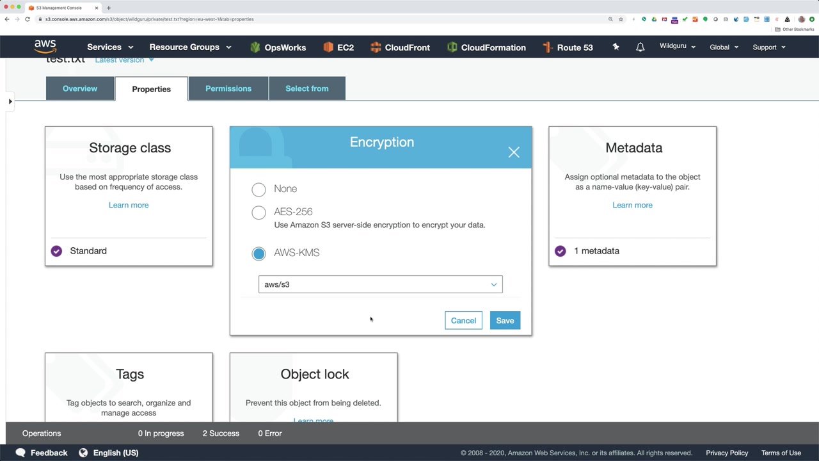819x461 pixels.
Task: Click the 0 In progress status
Action: (x=161, y=433)
